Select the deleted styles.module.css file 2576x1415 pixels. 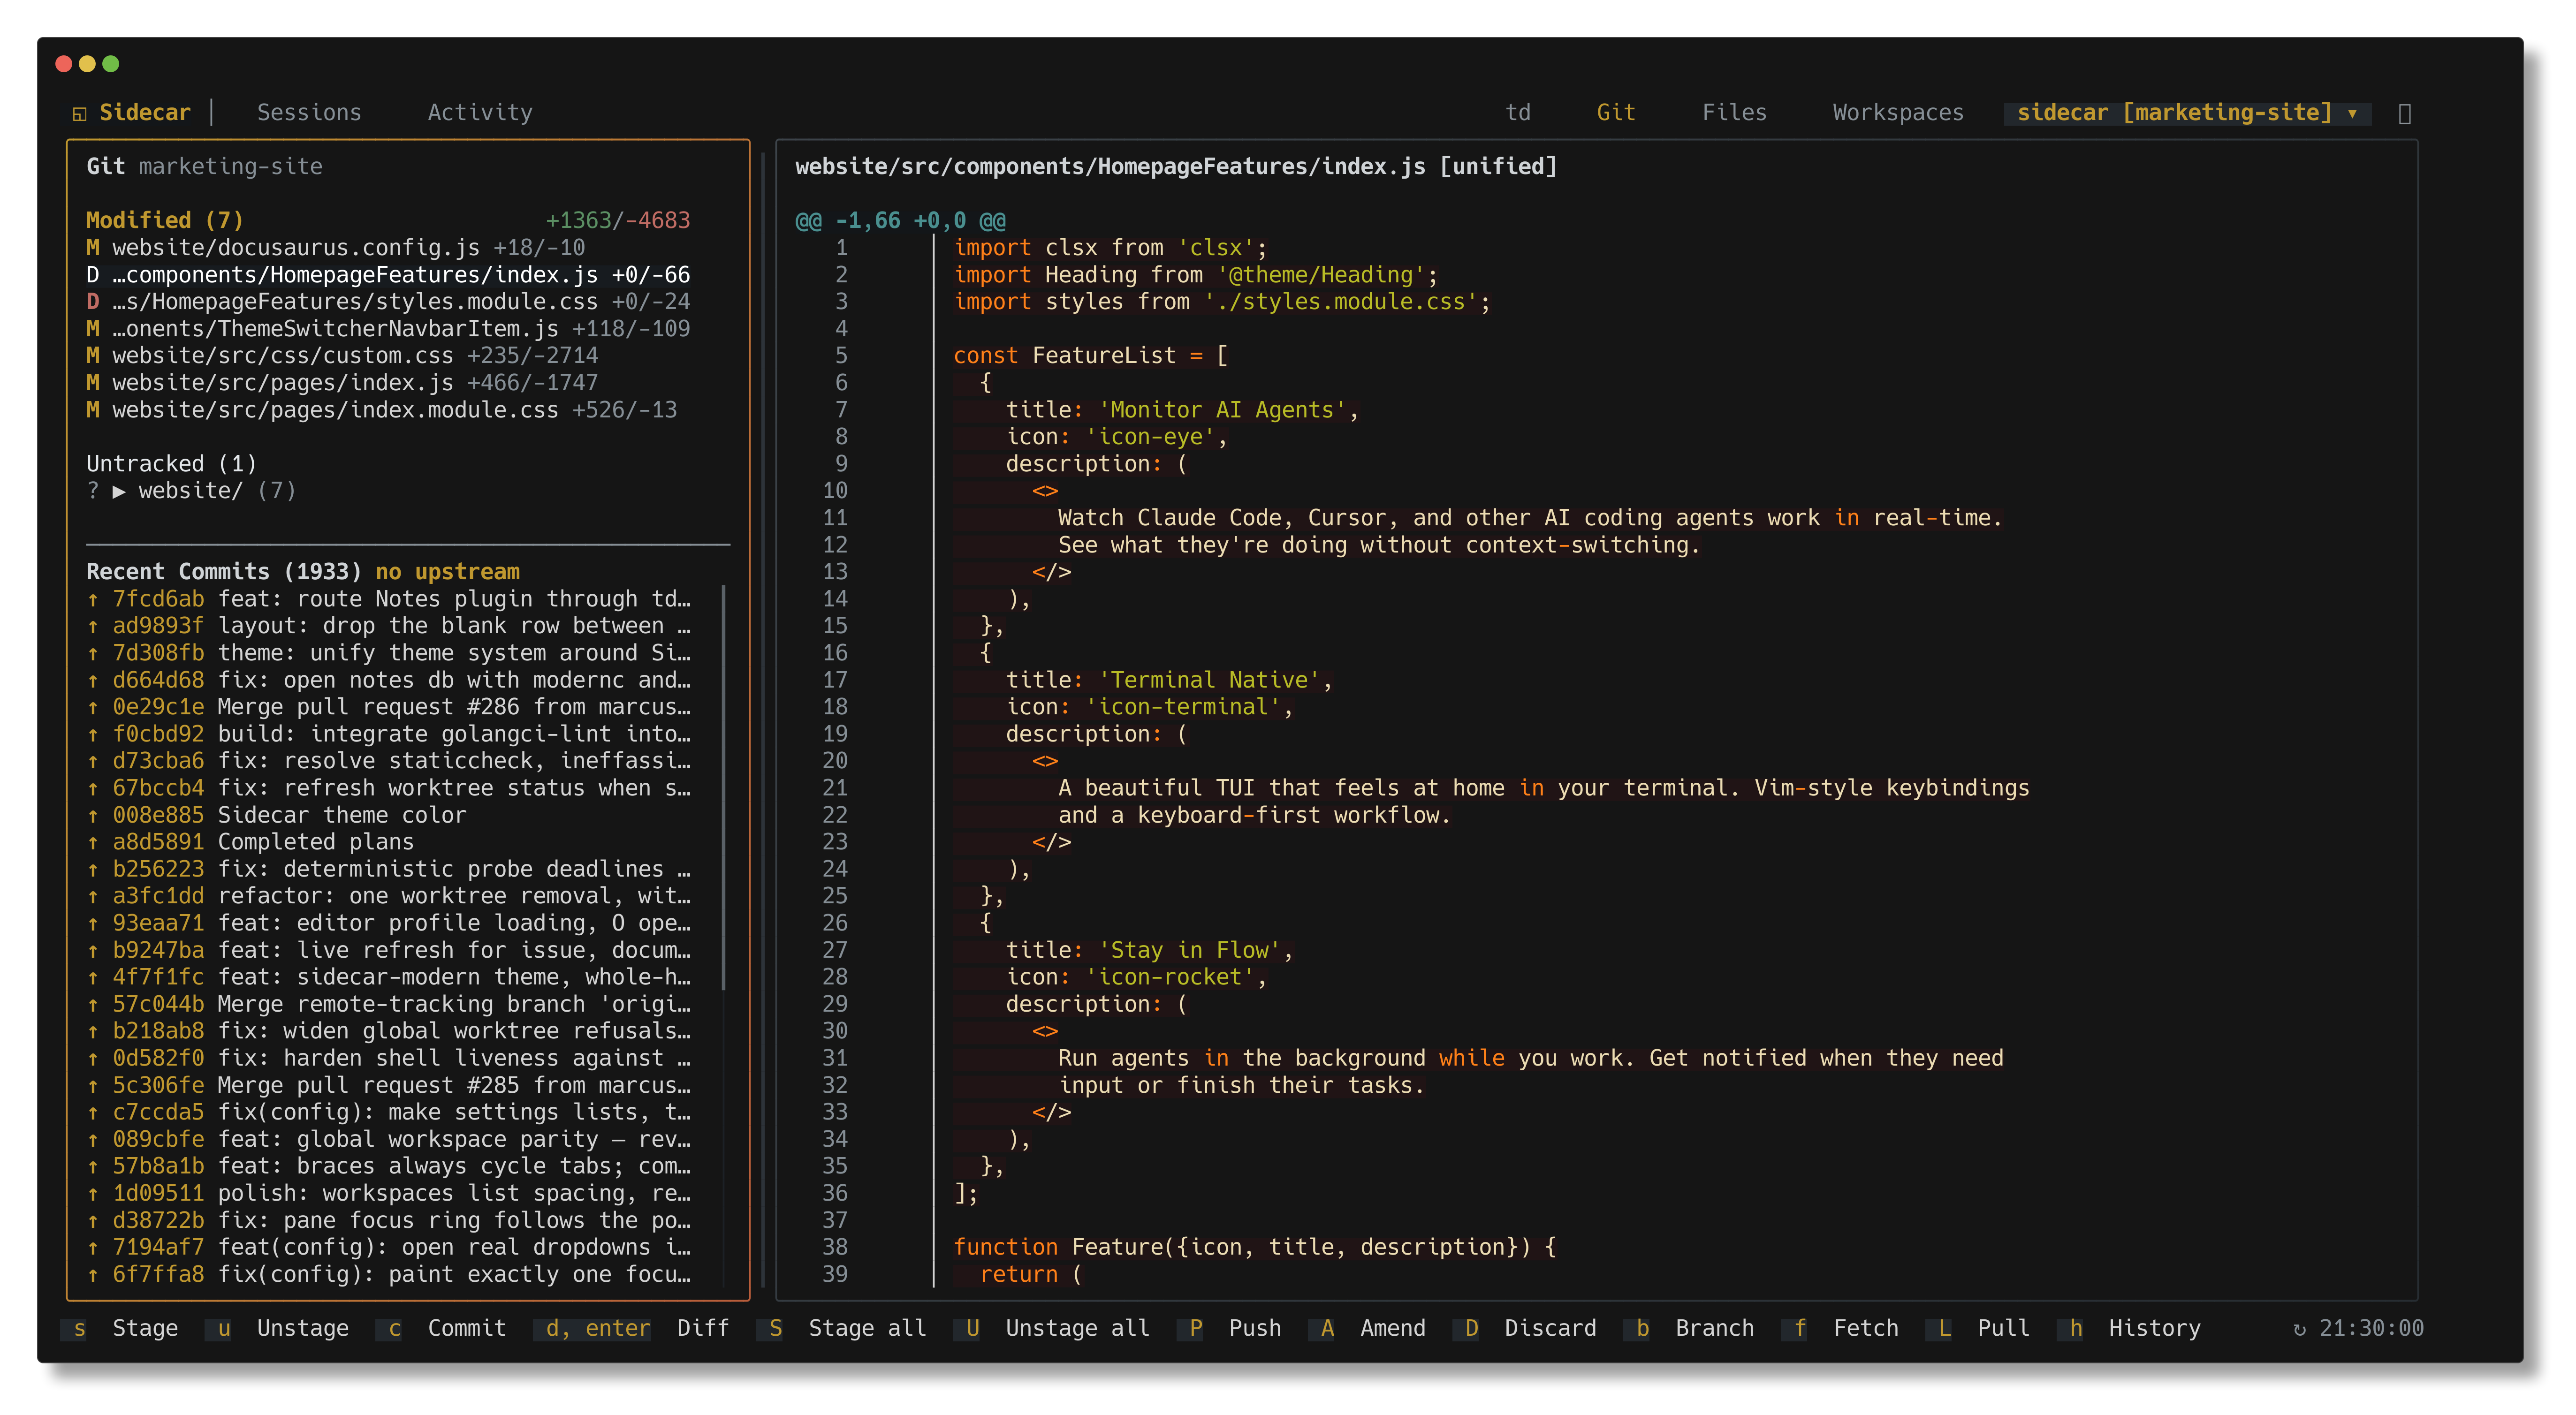tap(388, 301)
